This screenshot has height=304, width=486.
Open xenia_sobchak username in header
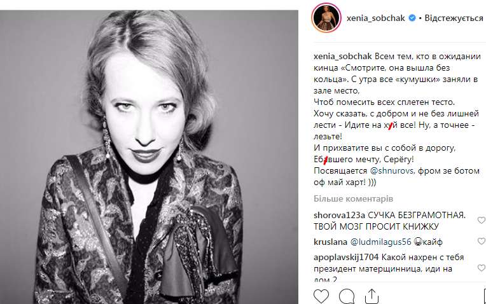point(376,18)
